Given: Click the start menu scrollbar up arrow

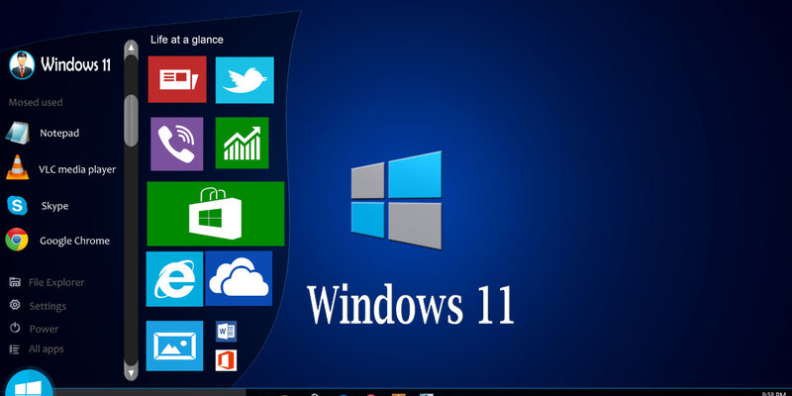Looking at the screenshot, I should pyautogui.click(x=131, y=48).
